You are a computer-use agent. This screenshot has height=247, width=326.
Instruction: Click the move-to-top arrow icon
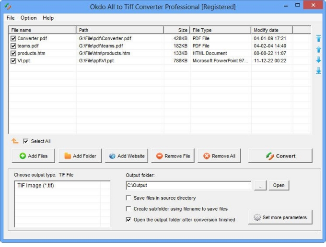point(318,39)
